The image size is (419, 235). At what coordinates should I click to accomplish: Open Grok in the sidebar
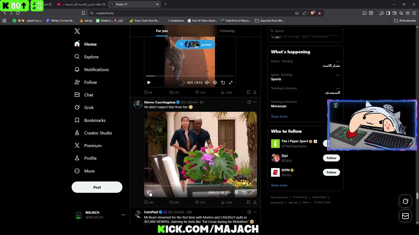[84, 107]
